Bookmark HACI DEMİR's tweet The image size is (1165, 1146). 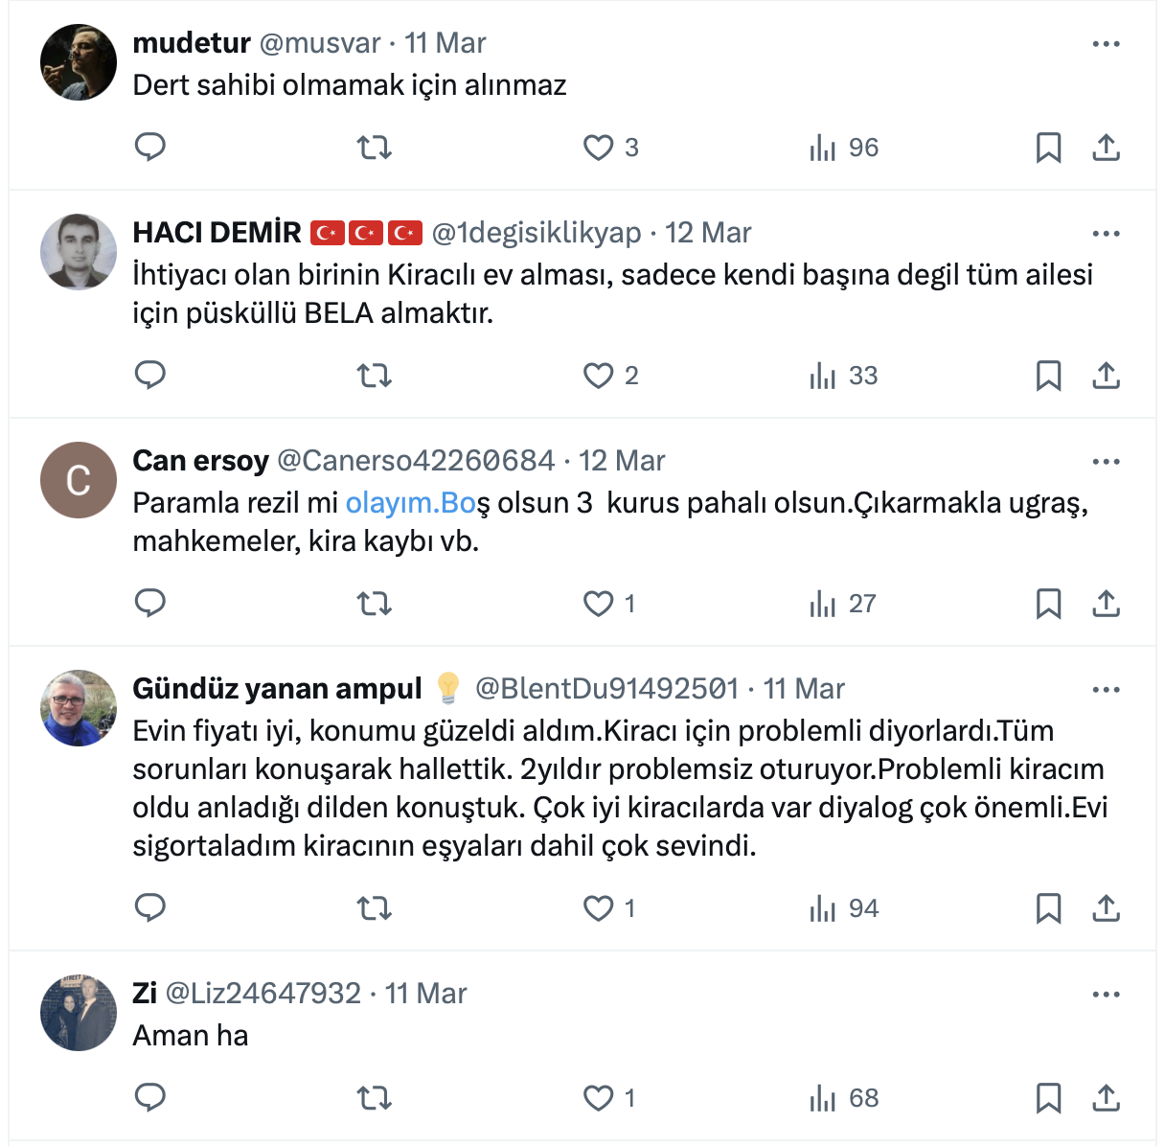pos(1048,376)
